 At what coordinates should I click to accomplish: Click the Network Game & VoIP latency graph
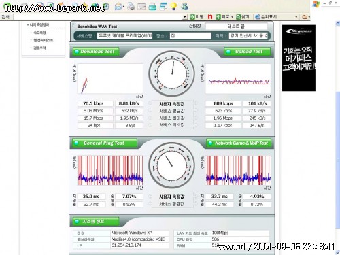(238, 171)
